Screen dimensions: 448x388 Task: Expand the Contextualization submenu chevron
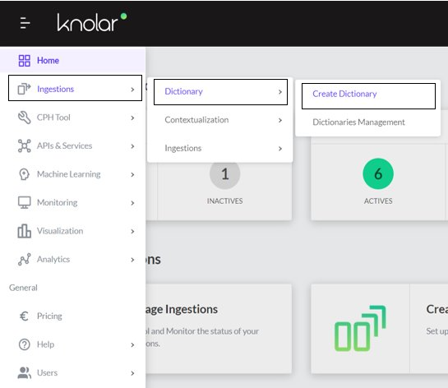pyautogui.click(x=280, y=120)
